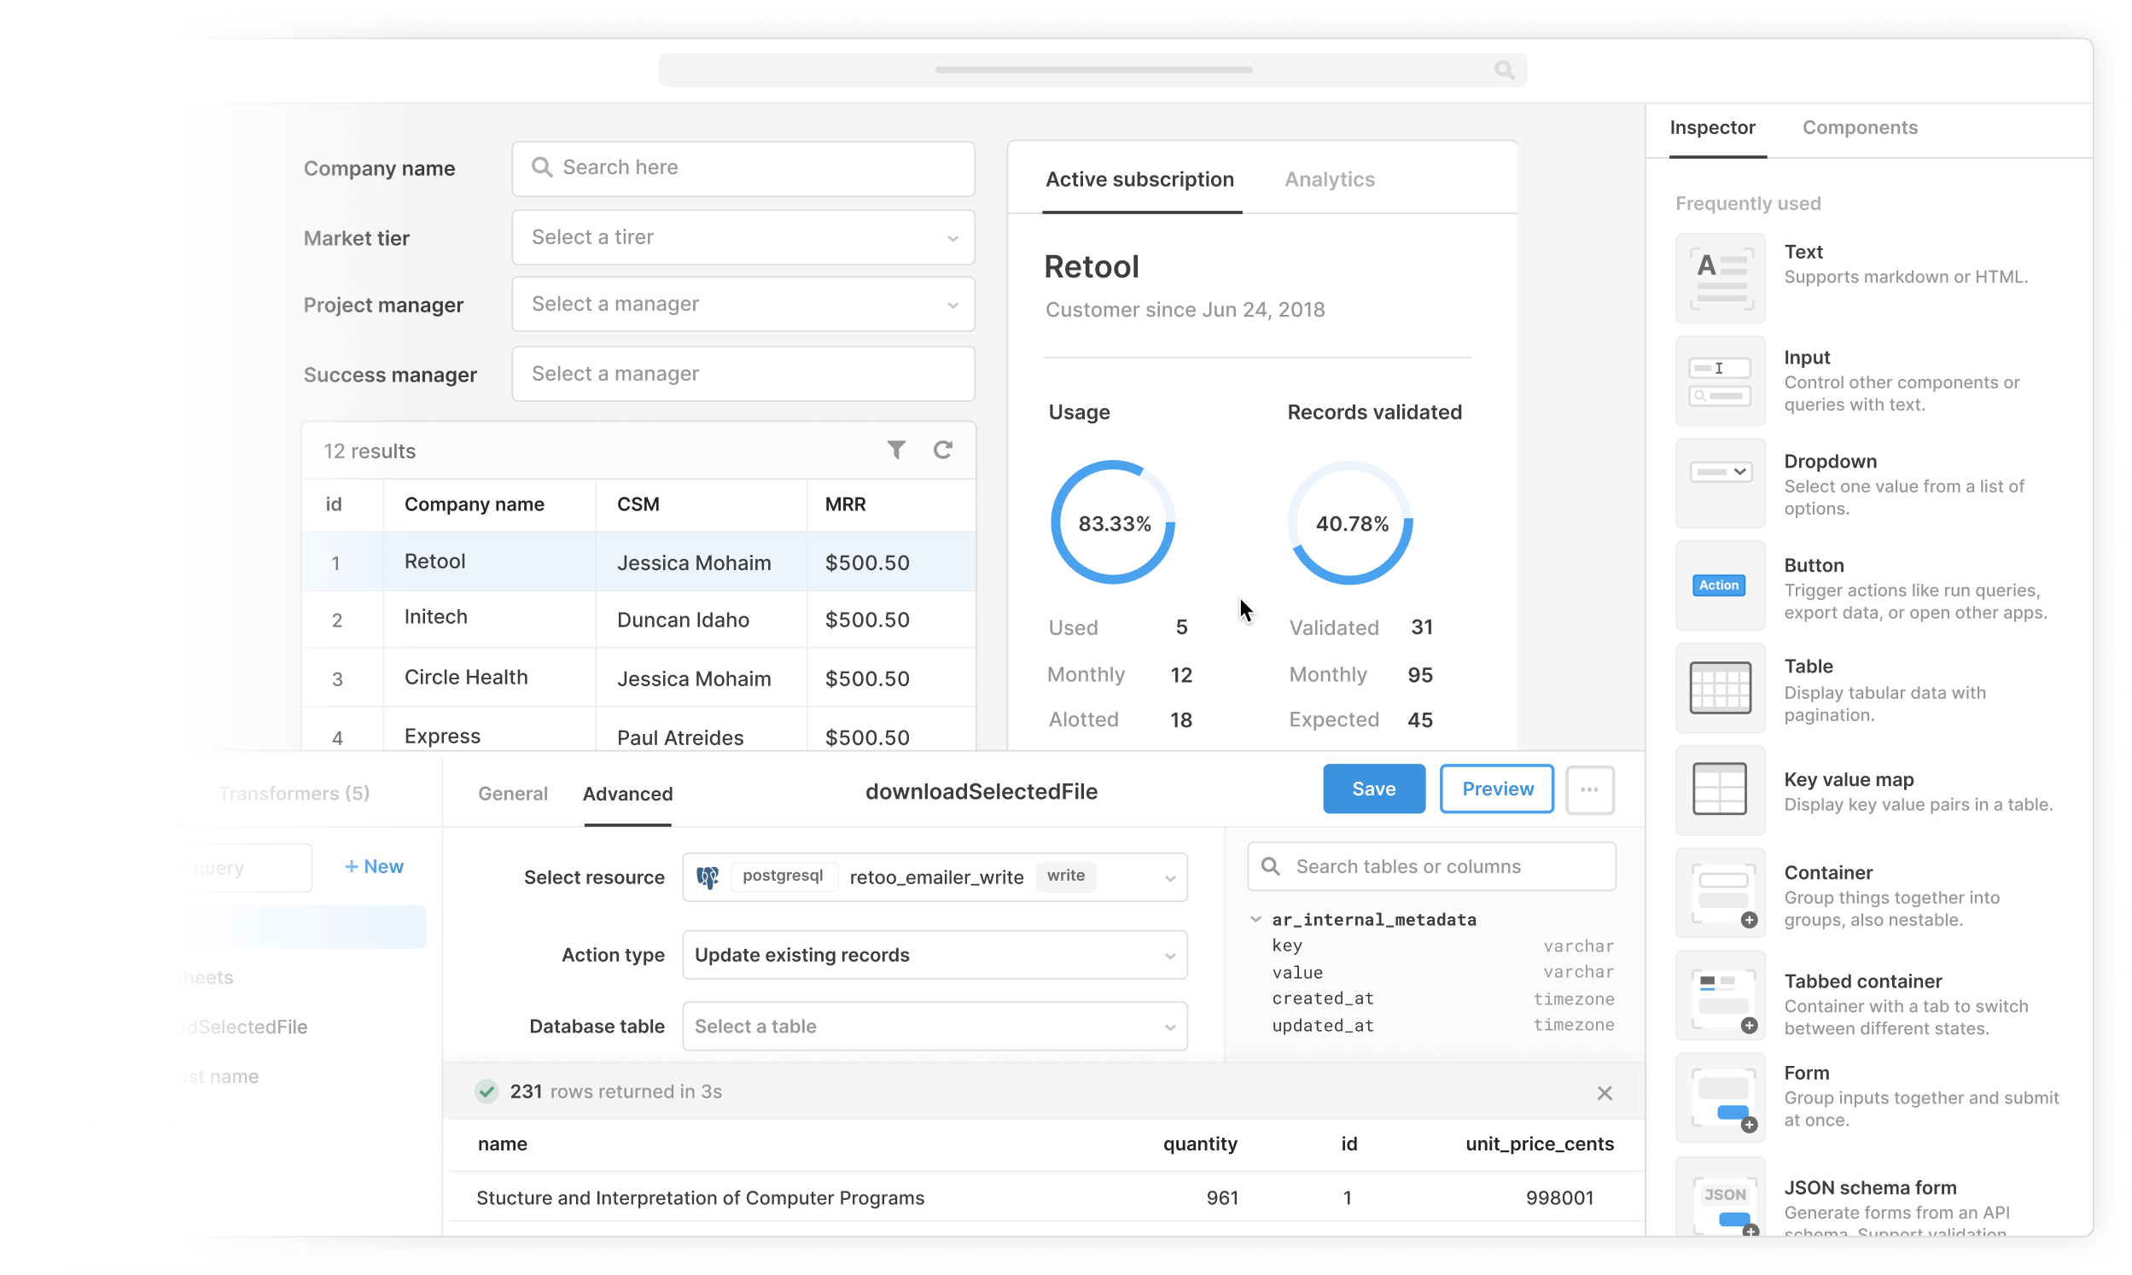Click the three-dot overflow menu icon
The image size is (2132, 1275).
[x=1590, y=789]
